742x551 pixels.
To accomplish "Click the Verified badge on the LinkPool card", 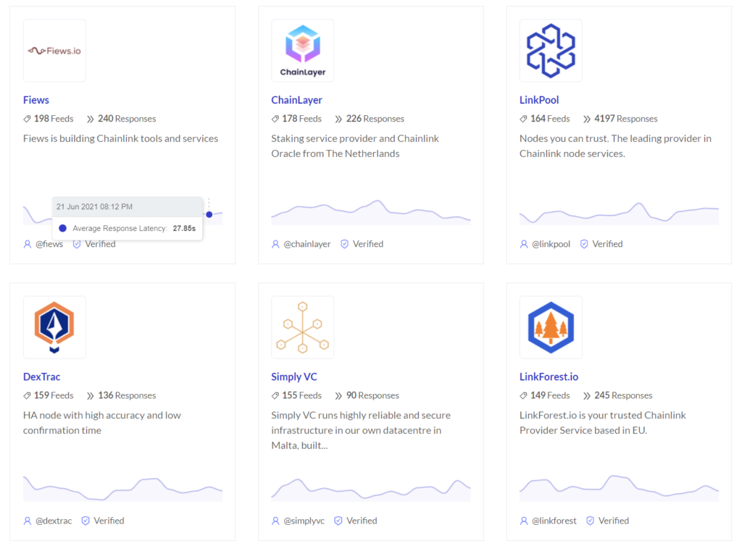I will pos(584,244).
